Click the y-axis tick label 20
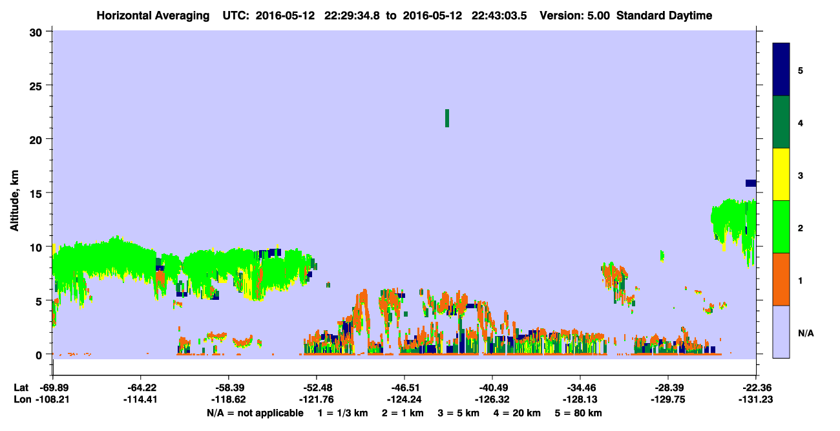Screen dimensions: 840x431 (x=37, y=139)
